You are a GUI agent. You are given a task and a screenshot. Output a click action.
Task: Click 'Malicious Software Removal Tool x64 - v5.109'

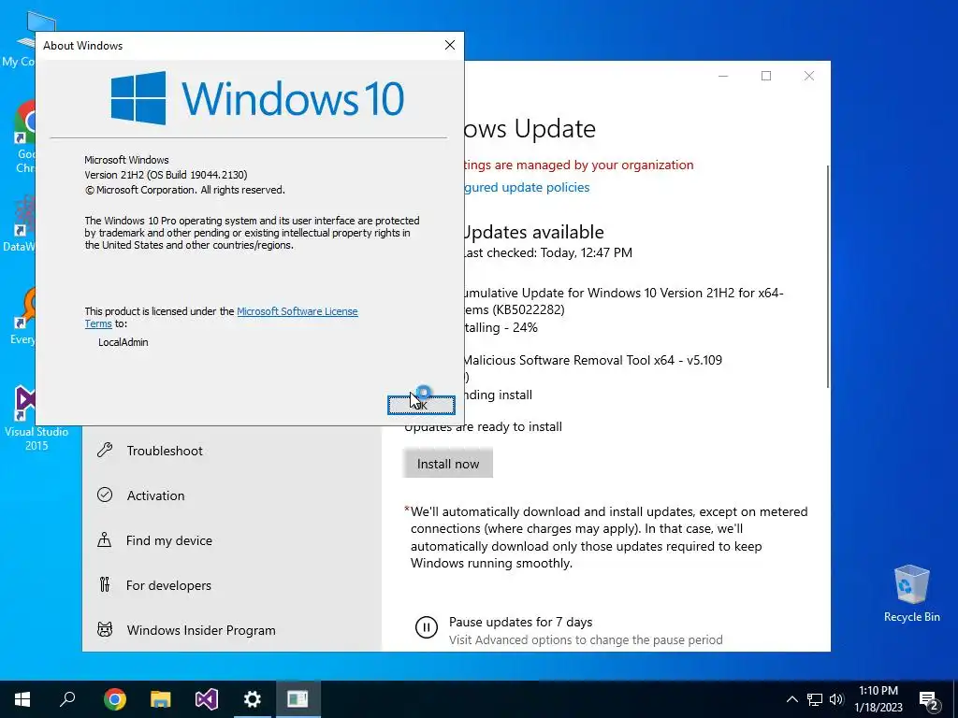coord(592,360)
